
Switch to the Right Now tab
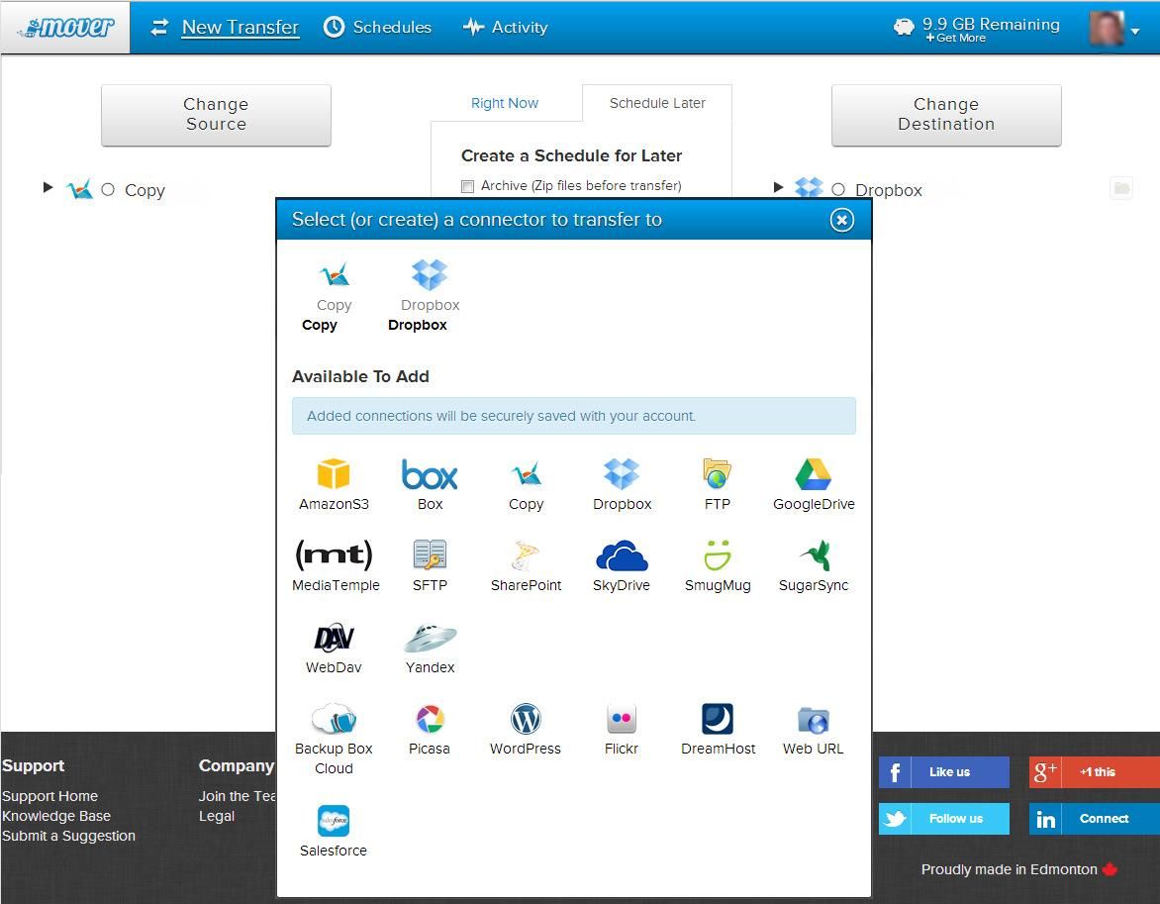[505, 103]
